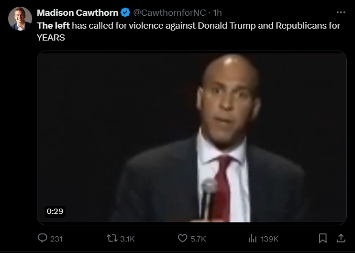Open the tweet by clicking "YEARS" text
The width and height of the screenshot is (355, 253).
51,38
